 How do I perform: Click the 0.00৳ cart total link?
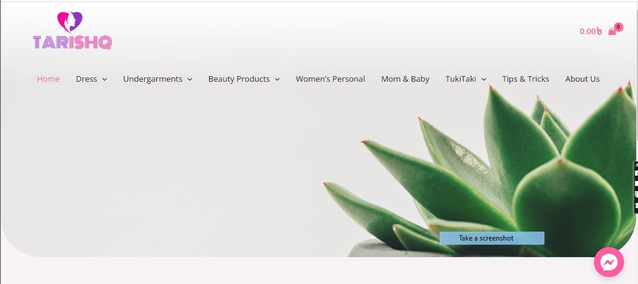[591, 32]
